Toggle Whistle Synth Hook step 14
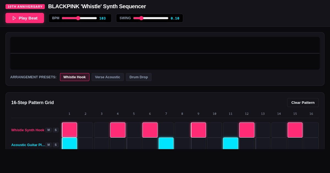 (279, 130)
